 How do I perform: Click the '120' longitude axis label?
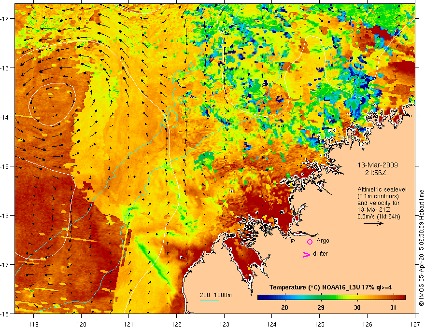[x=81, y=325]
